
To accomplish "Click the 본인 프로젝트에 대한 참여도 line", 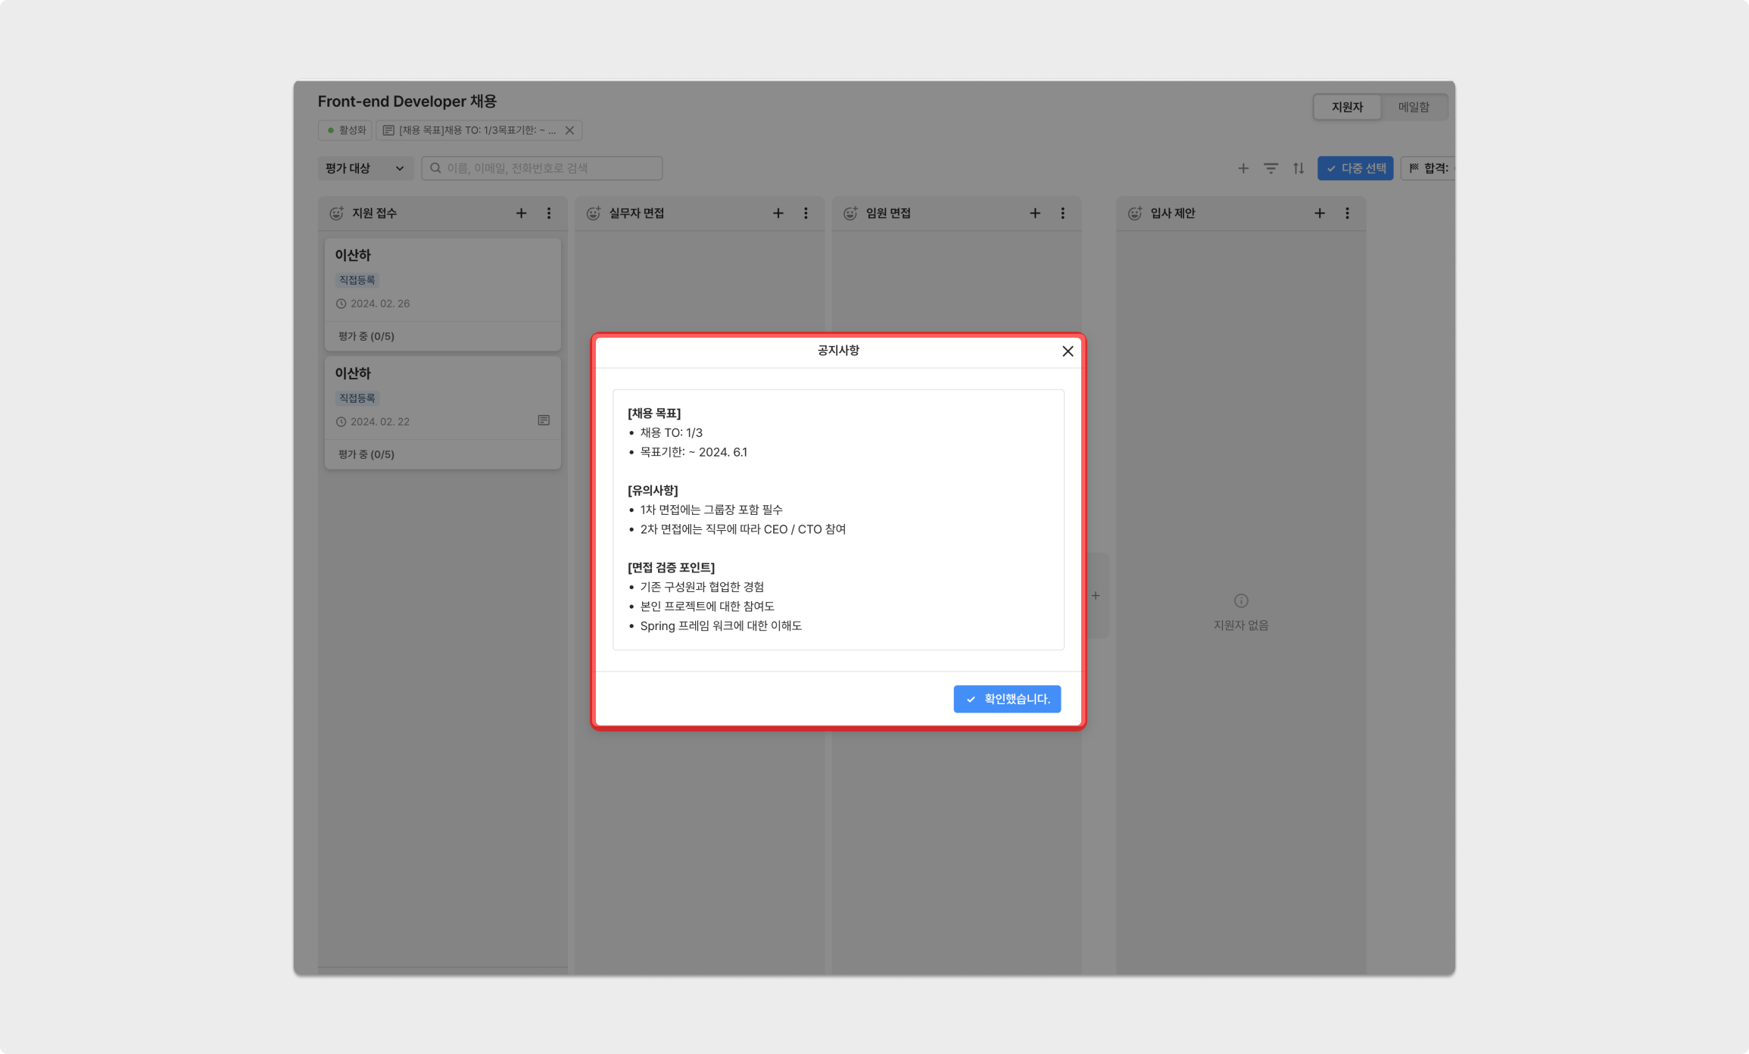I will [707, 607].
